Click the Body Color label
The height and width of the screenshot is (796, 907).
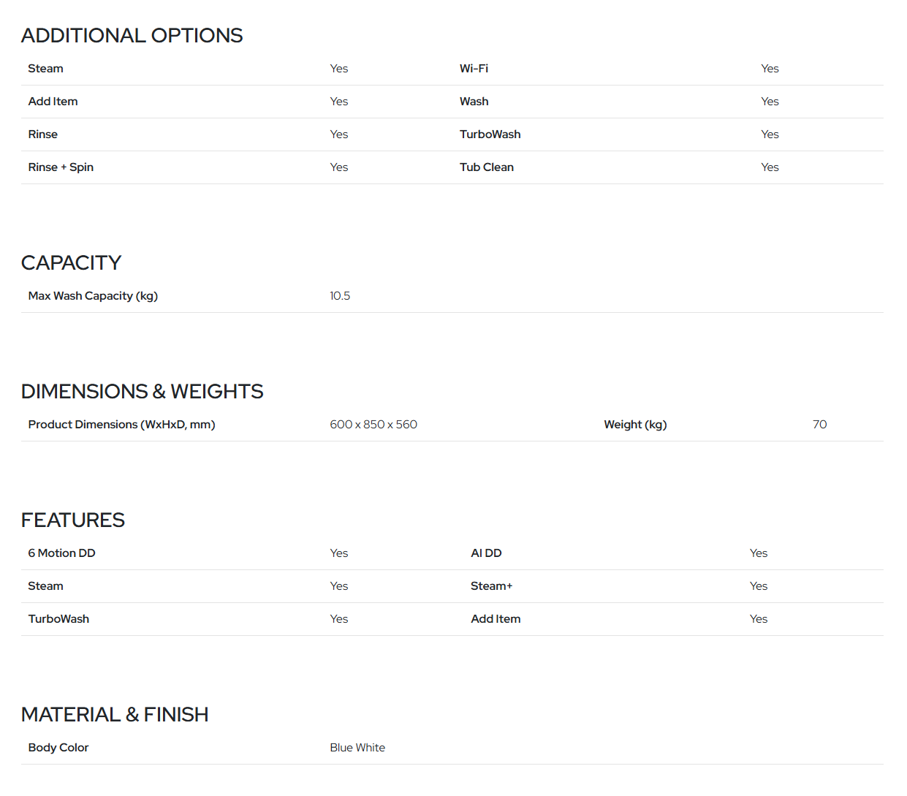pyautogui.click(x=58, y=748)
